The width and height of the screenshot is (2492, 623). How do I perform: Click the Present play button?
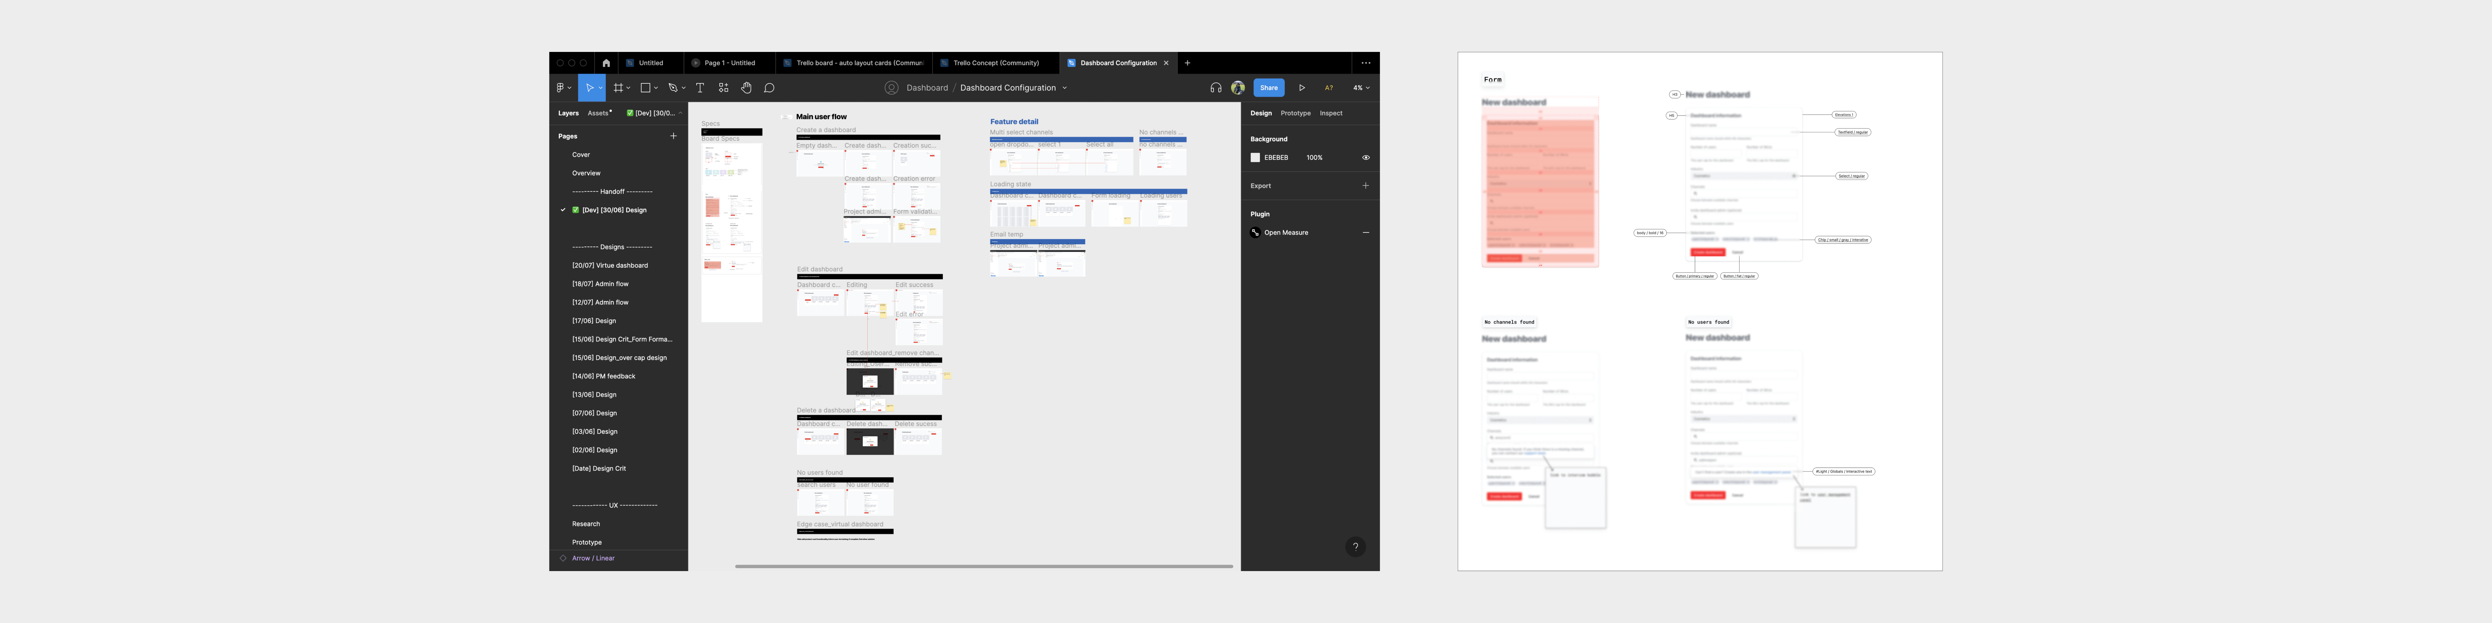1302,88
